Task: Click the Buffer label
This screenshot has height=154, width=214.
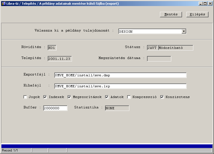Action: pyautogui.click(x=30, y=107)
